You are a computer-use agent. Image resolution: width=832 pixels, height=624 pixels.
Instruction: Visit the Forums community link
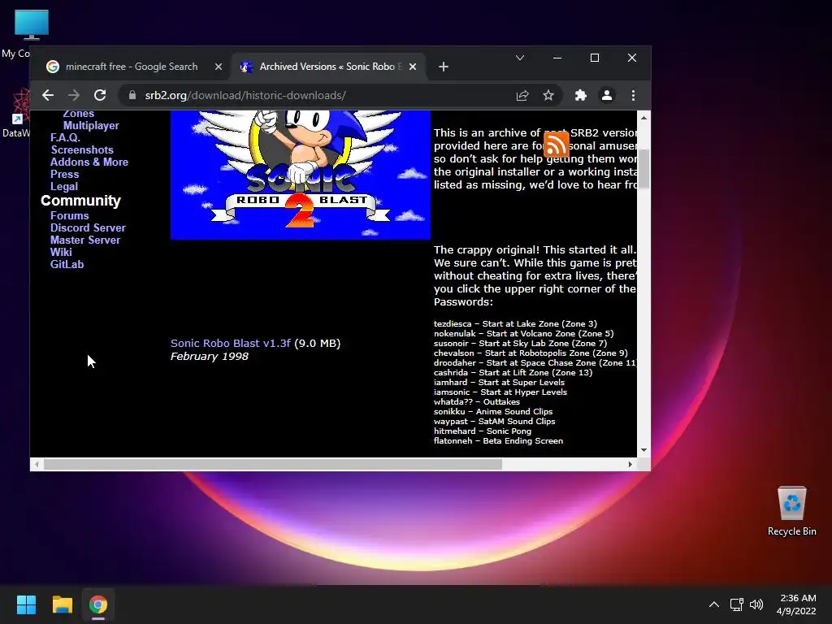click(x=70, y=216)
